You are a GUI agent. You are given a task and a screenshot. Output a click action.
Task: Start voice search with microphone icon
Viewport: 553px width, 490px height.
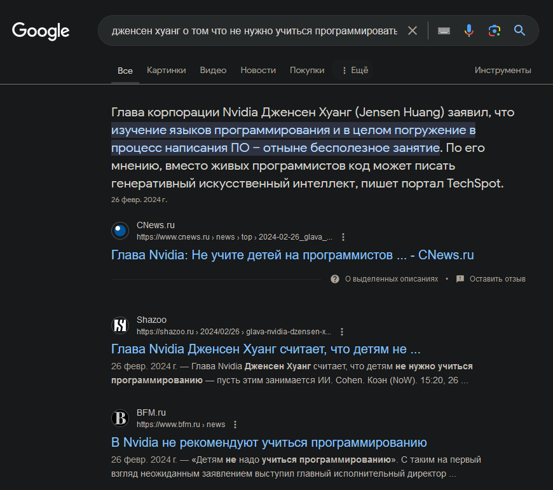468,31
